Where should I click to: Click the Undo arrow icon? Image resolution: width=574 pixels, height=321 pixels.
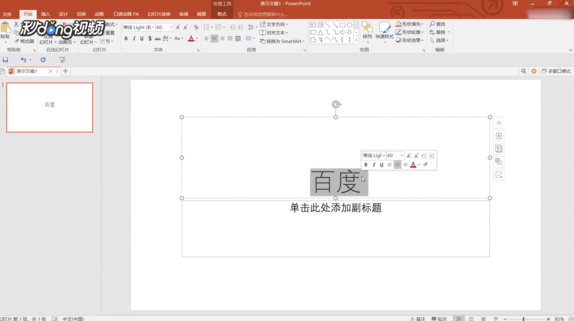(23, 60)
